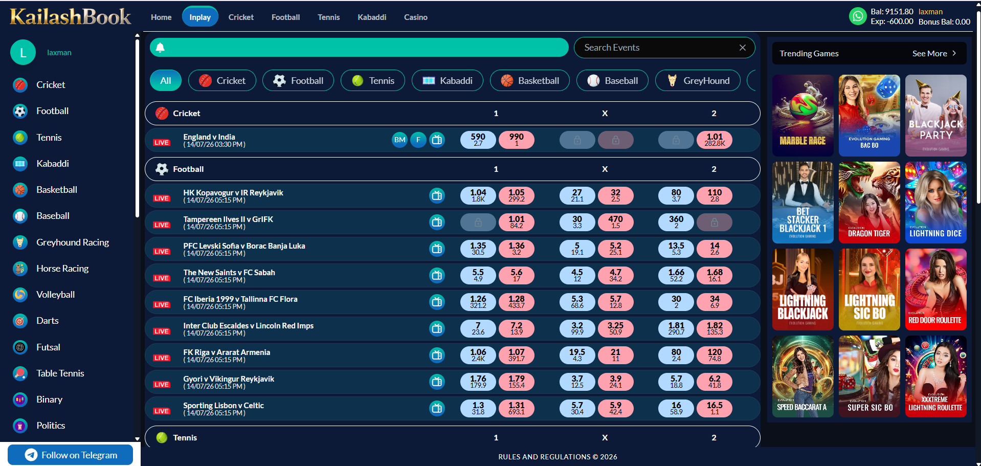Screen dimensions: 981x466
Task: Select lay odds 1.31 for Sporting Lisbon
Action: pos(517,408)
